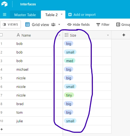Click the plus icon to add a field

point(124,35)
